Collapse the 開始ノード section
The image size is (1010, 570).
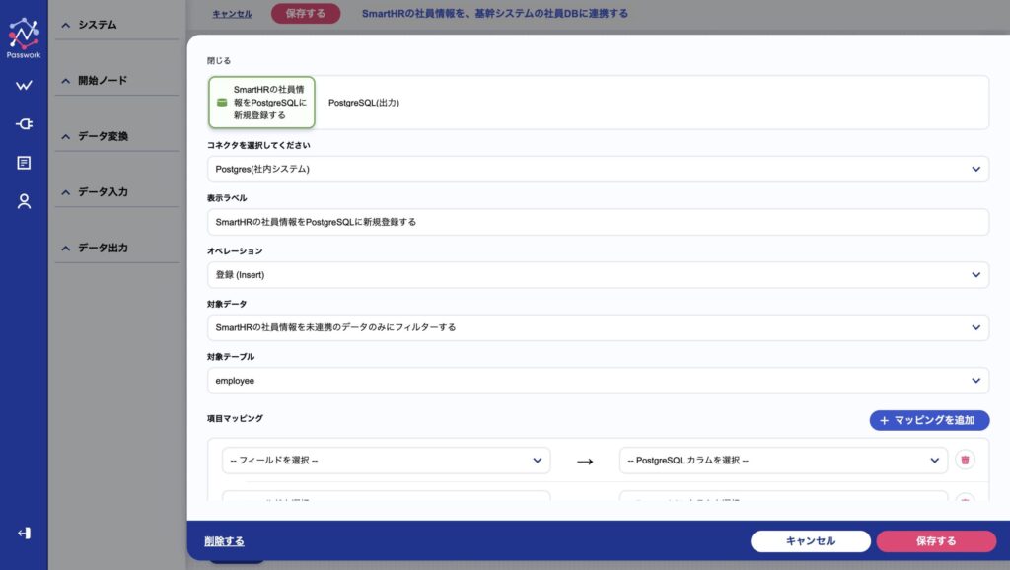[116, 81]
